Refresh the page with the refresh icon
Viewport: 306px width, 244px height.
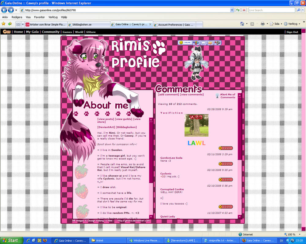coord(238,10)
